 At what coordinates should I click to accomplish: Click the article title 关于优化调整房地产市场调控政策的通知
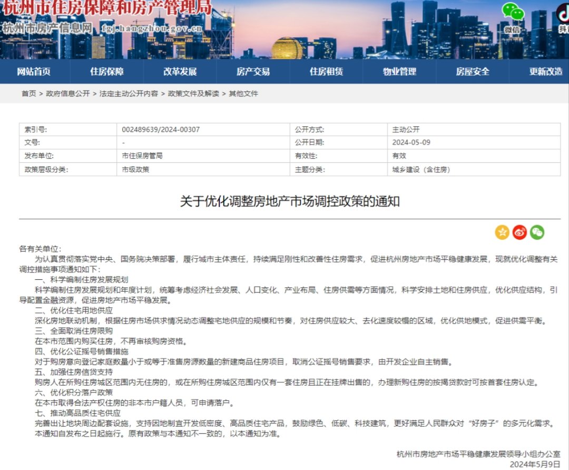coord(290,201)
